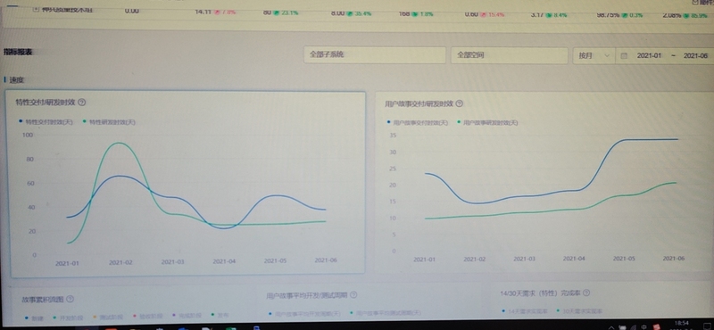Image resolution: width=714 pixels, height=330 pixels.
Task: Toggle 开发阶段 legend in cumulative flow chart
Action: coord(63,316)
